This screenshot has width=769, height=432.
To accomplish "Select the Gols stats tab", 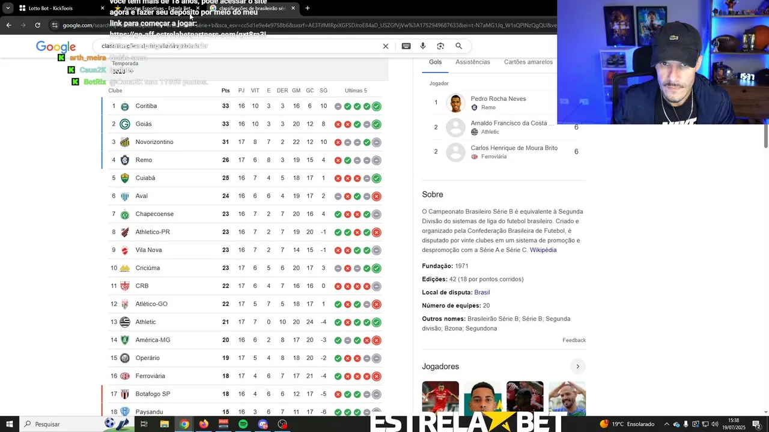I will click(436, 62).
